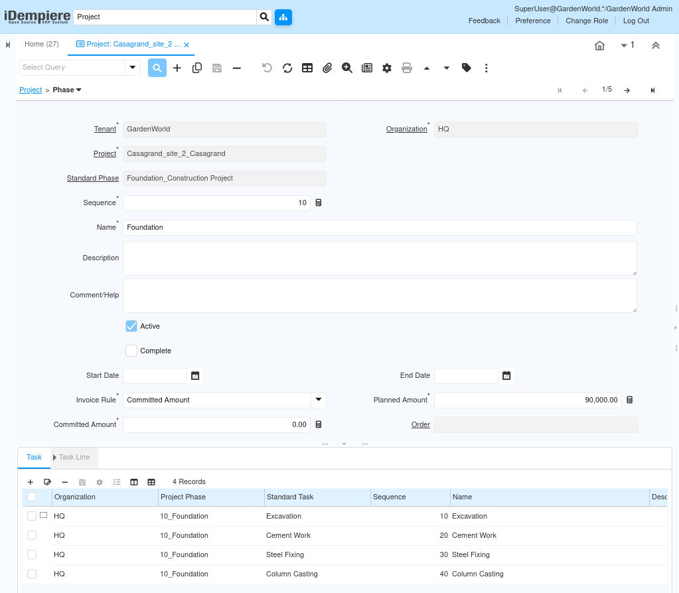Expand the Invoice Rule dropdown

click(x=319, y=400)
